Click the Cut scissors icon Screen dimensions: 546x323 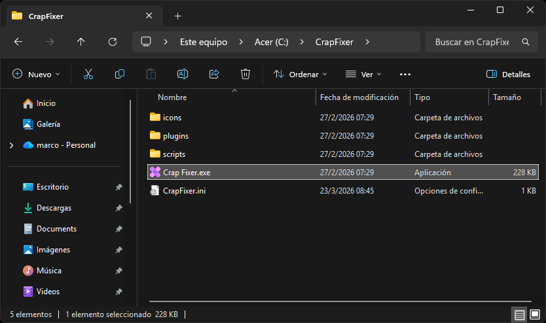(x=88, y=74)
